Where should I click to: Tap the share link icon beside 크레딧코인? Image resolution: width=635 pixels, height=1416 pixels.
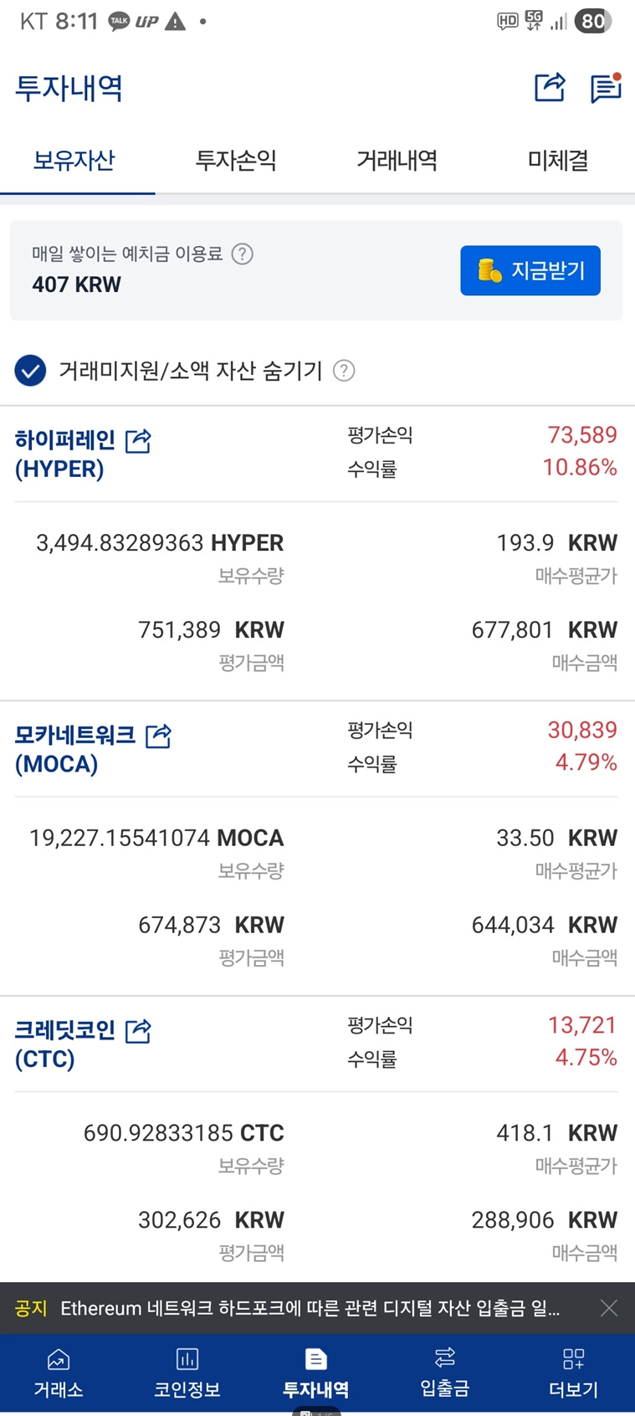click(x=138, y=1031)
